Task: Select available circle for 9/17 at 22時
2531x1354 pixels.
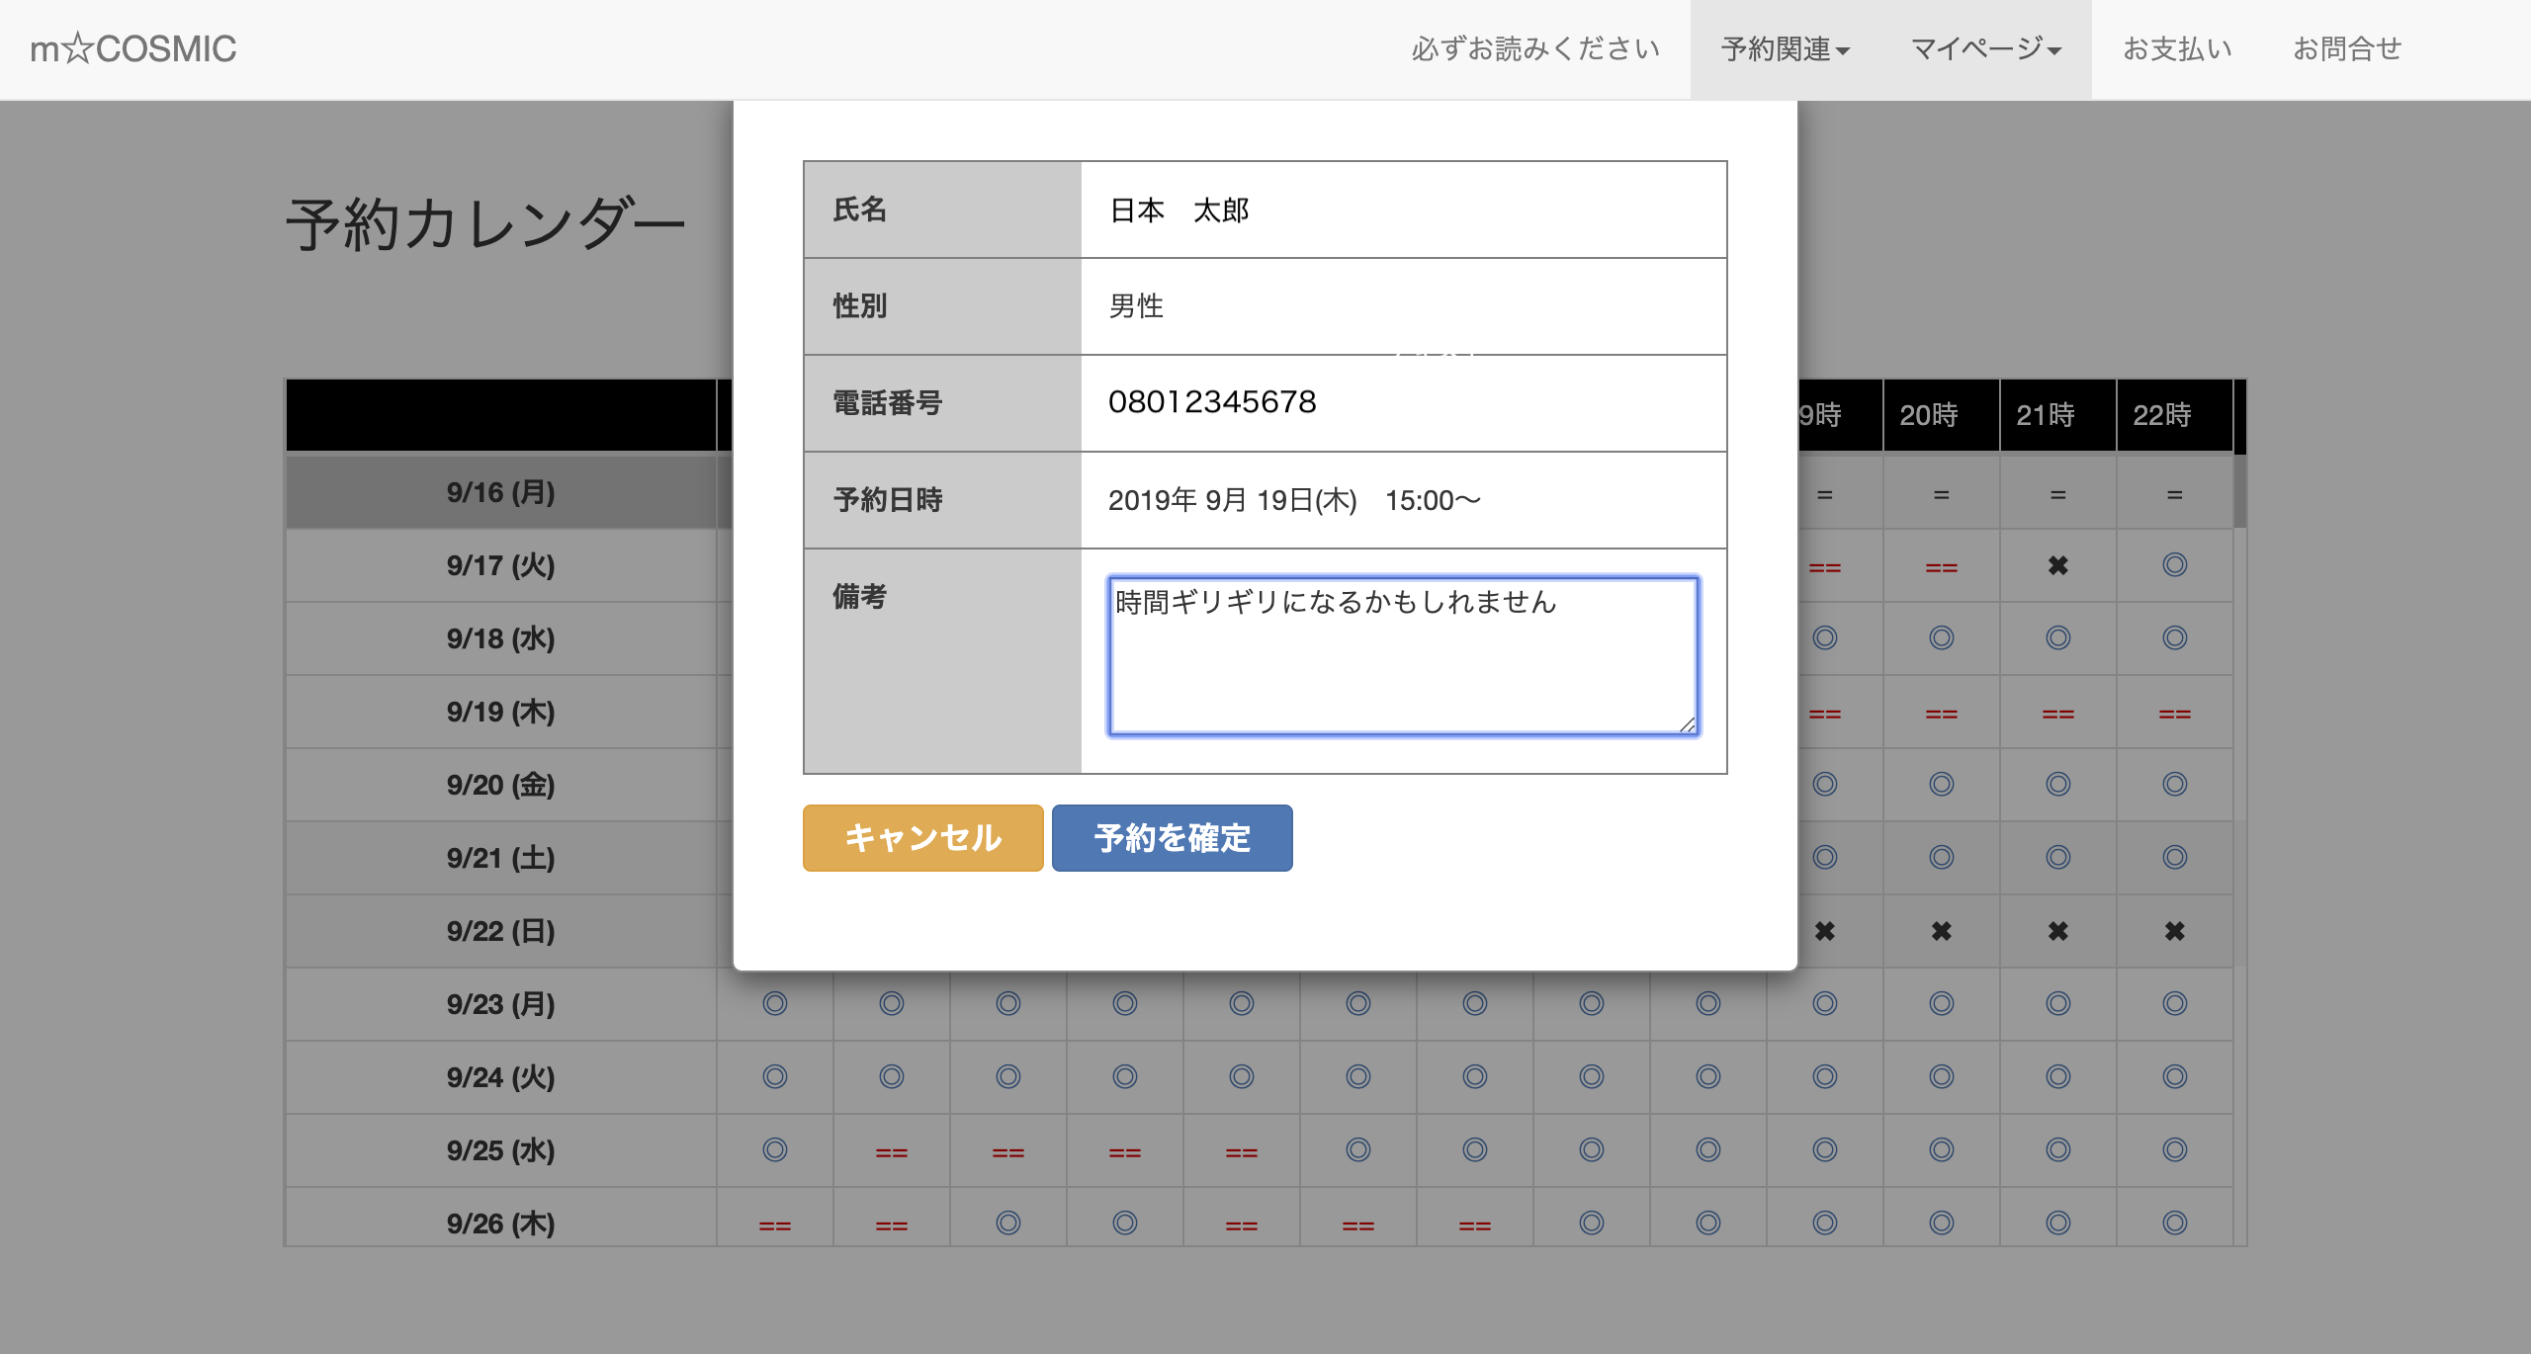Action: pos(2174,565)
